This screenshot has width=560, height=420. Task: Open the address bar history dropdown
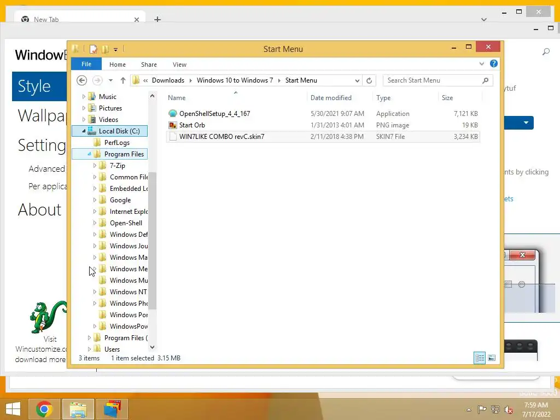pos(357,81)
